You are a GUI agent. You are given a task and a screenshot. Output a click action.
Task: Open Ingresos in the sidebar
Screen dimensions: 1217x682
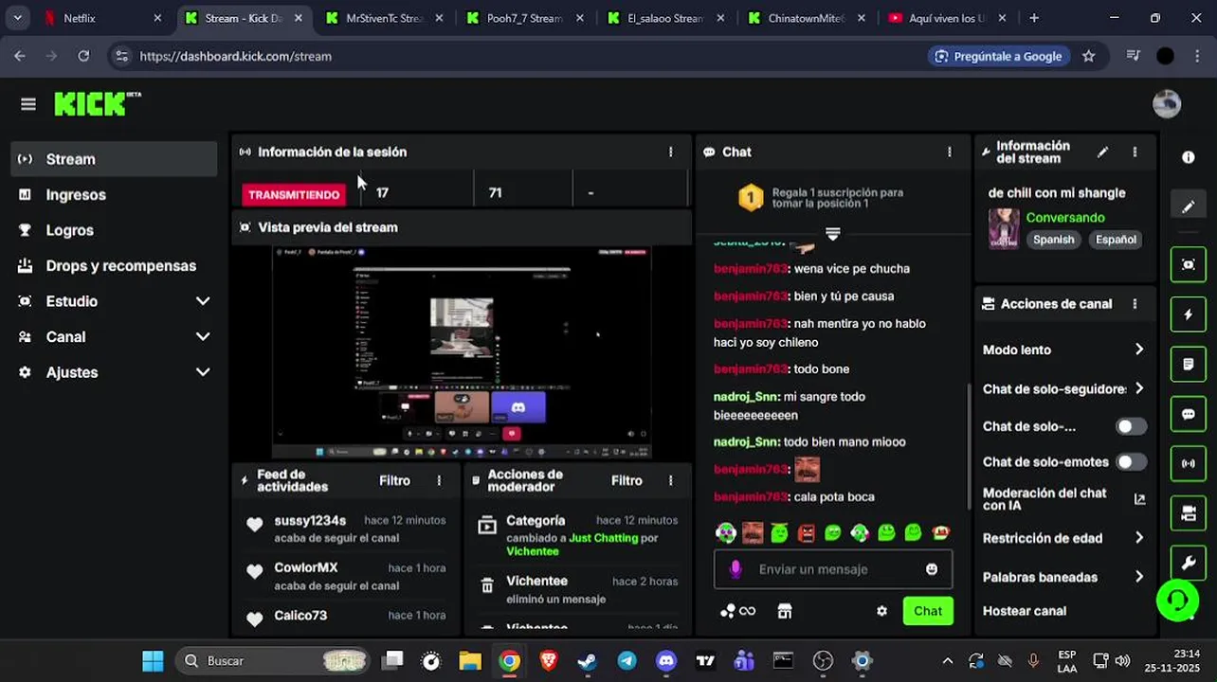[x=114, y=195]
